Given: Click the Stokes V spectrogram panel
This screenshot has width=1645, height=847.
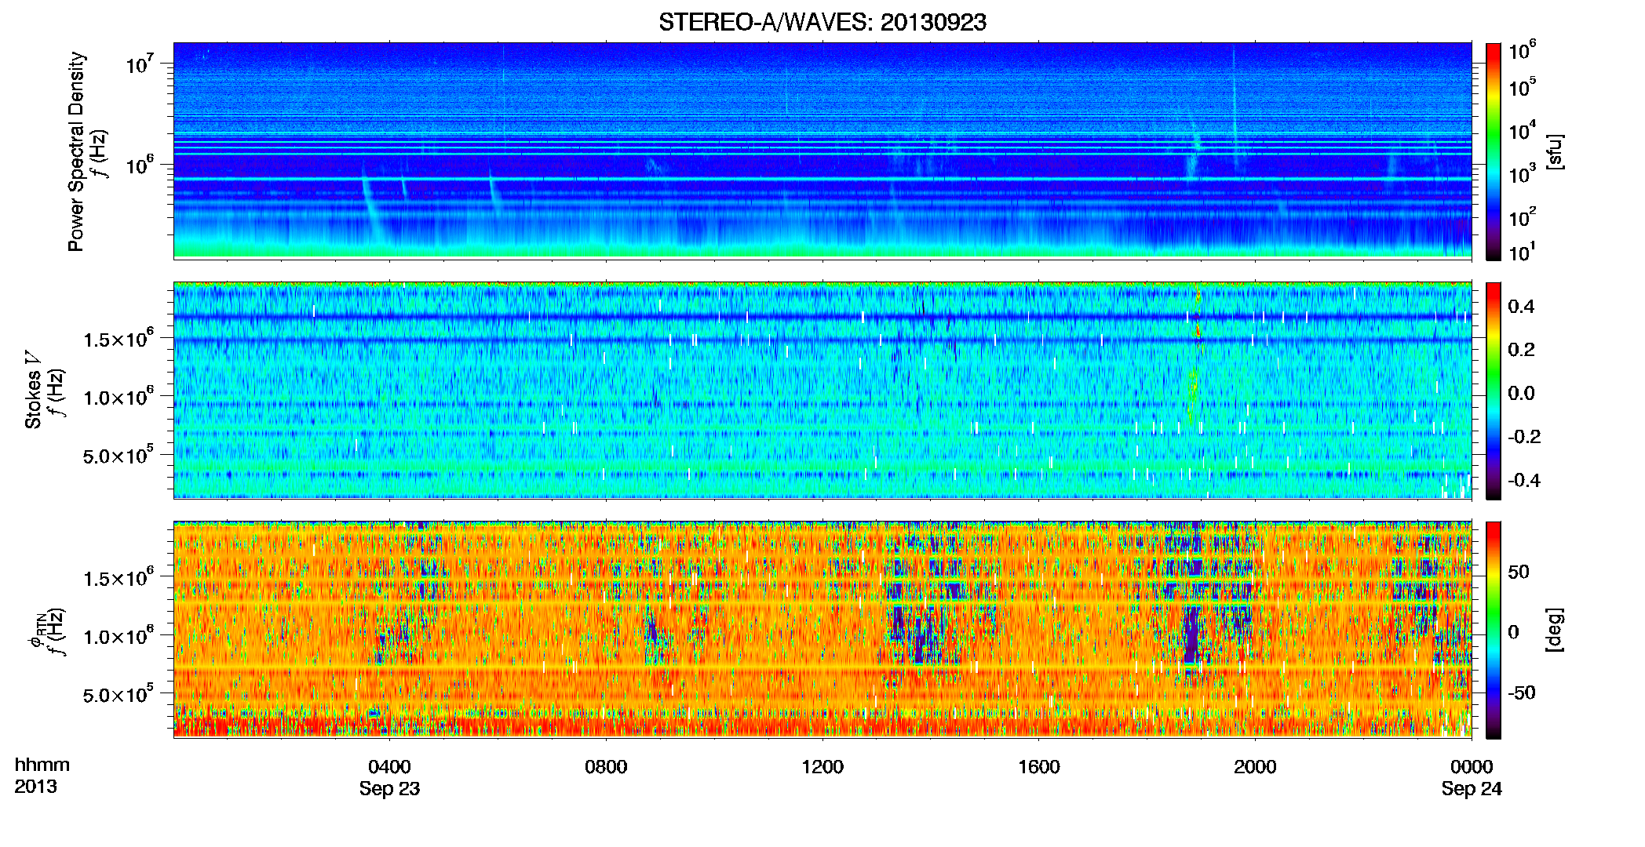Looking at the screenshot, I should coord(822,391).
